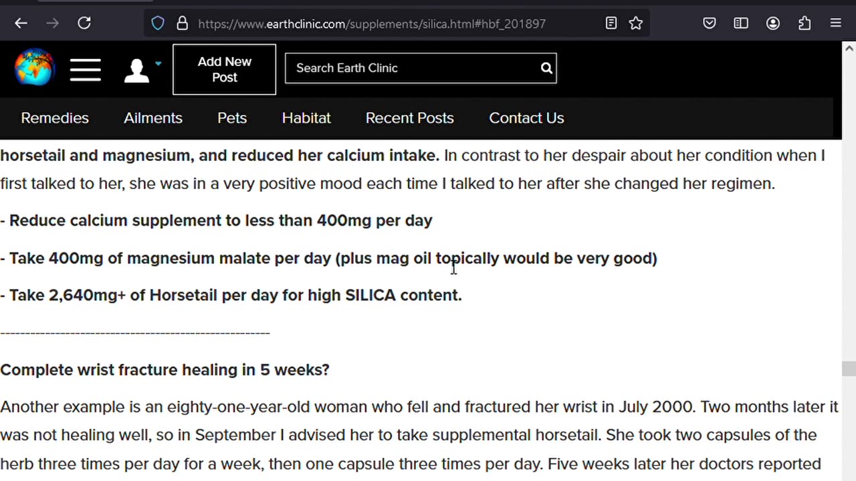Click the Add New Post button
The width and height of the screenshot is (856, 481).
pyautogui.click(x=224, y=69)
